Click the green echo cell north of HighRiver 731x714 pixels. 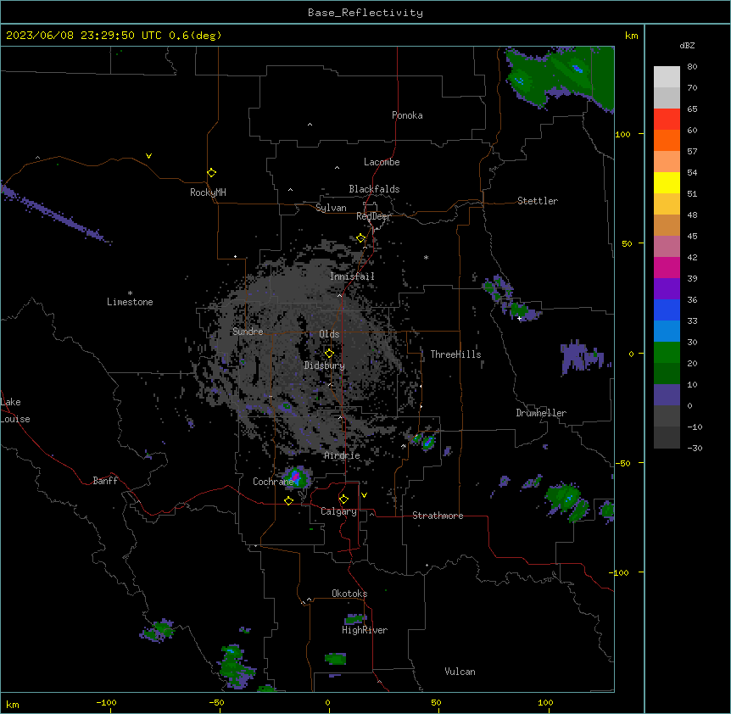(354, 619)
